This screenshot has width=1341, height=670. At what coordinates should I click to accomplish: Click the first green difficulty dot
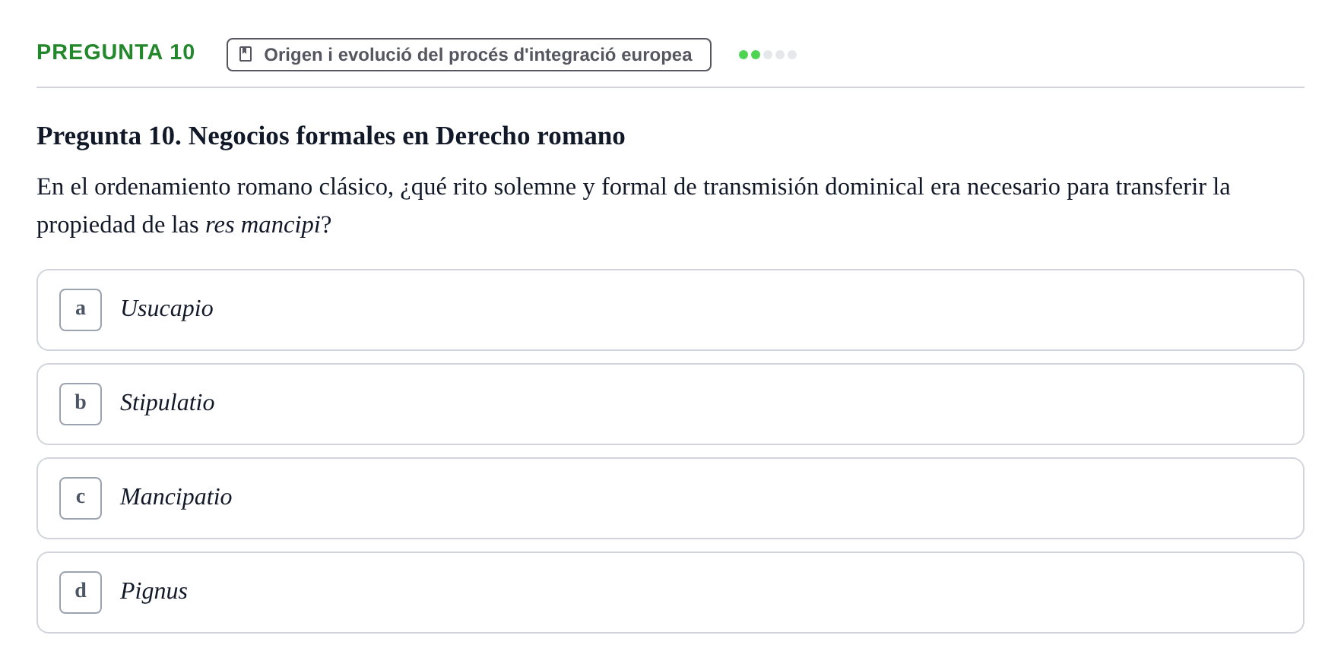(743, 55)
